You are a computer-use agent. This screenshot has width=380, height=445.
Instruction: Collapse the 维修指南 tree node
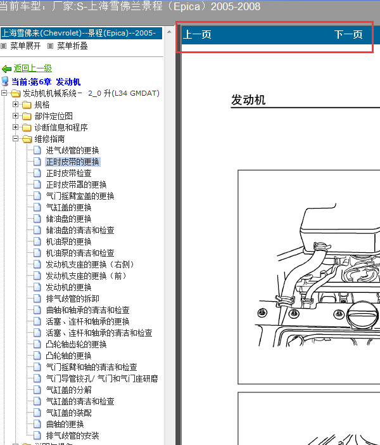tap(16, 139)
